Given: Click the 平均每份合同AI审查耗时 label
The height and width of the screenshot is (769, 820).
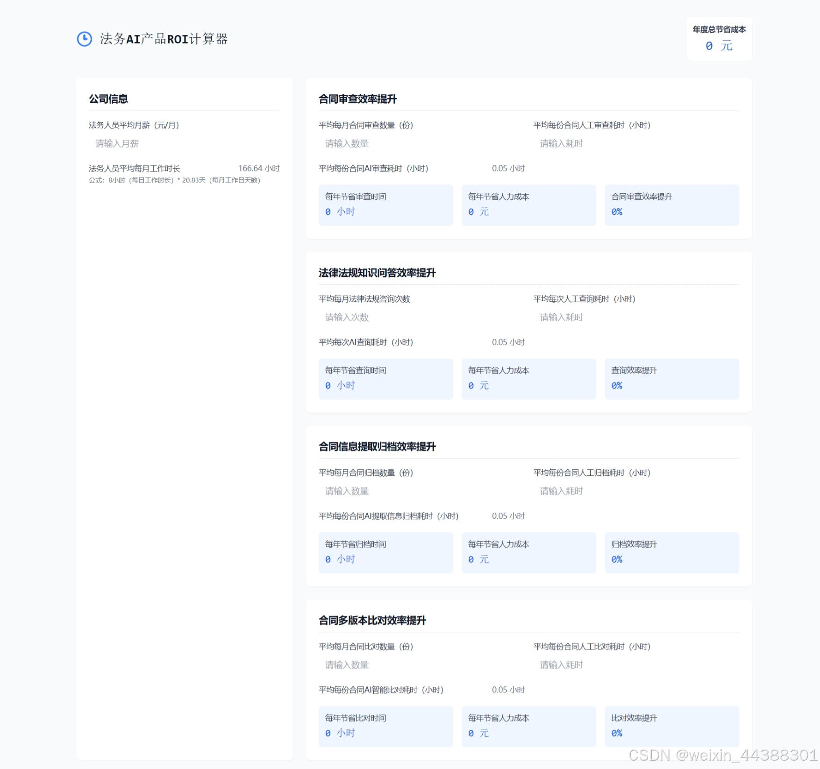Looking at the screenshot, I should 373,168.
